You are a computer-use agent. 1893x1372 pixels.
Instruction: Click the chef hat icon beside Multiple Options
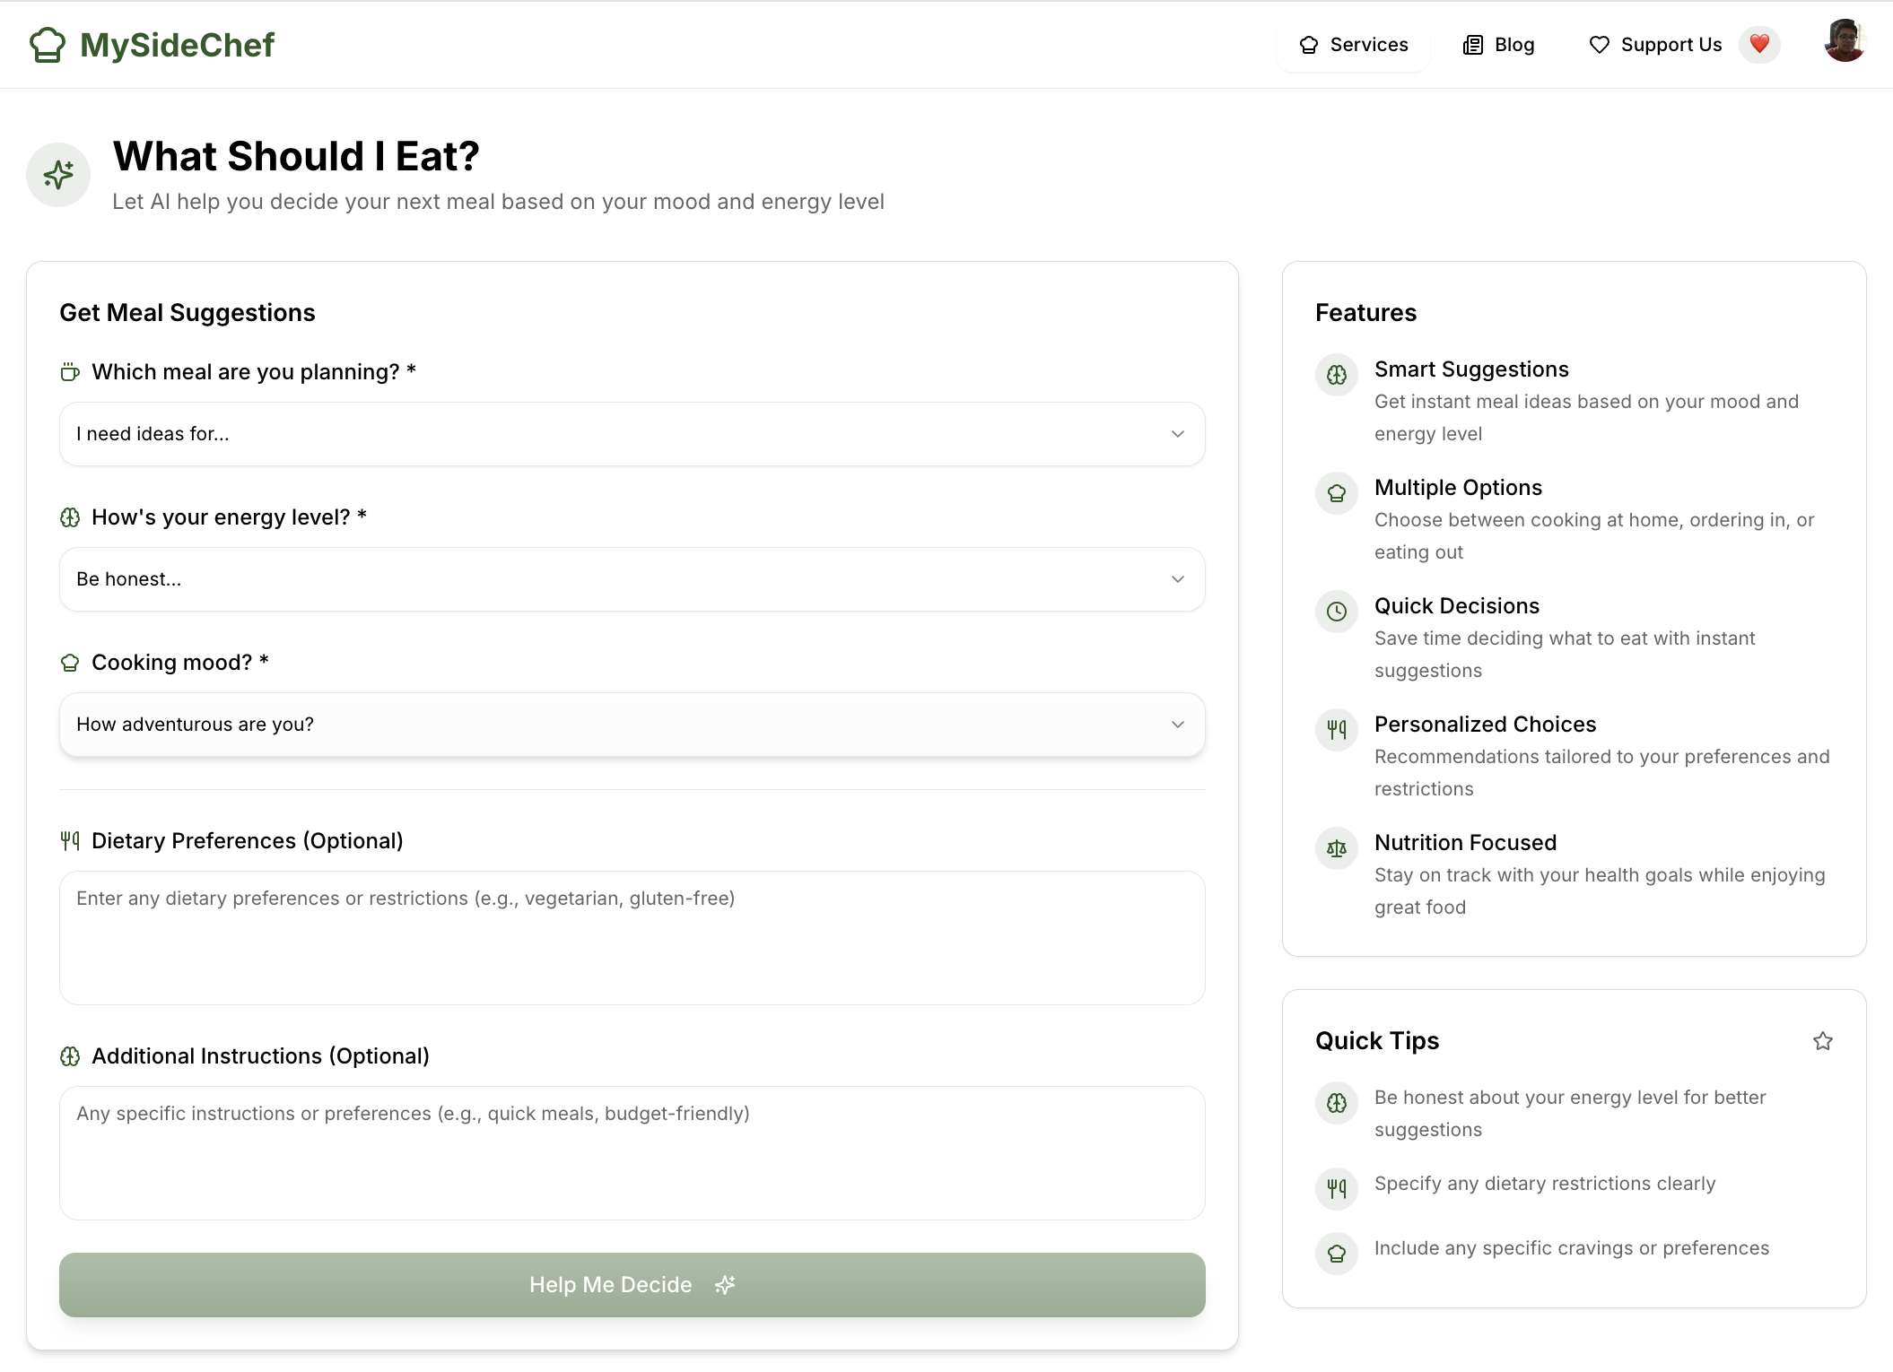click(1337, 493)
